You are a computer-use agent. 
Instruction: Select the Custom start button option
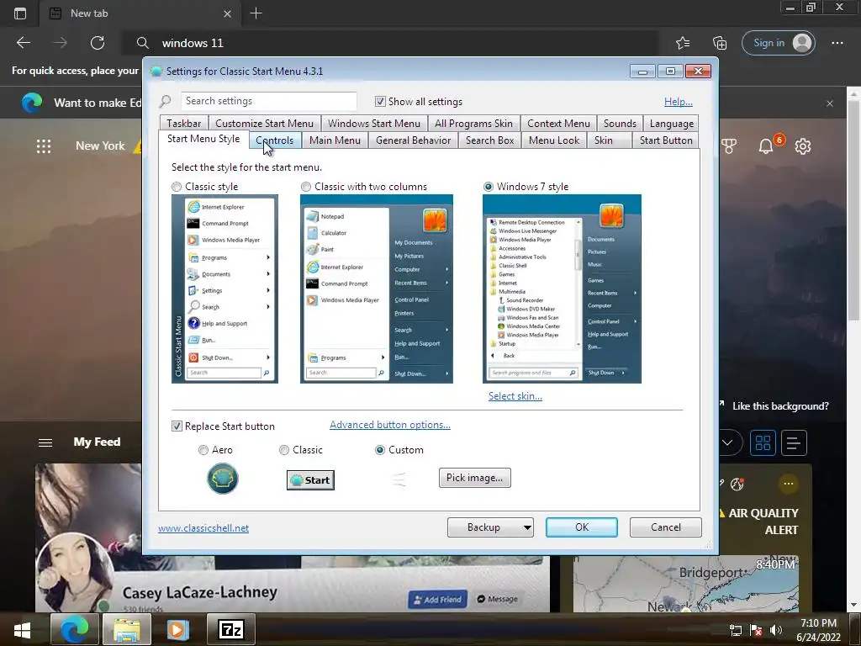(379, 450)
